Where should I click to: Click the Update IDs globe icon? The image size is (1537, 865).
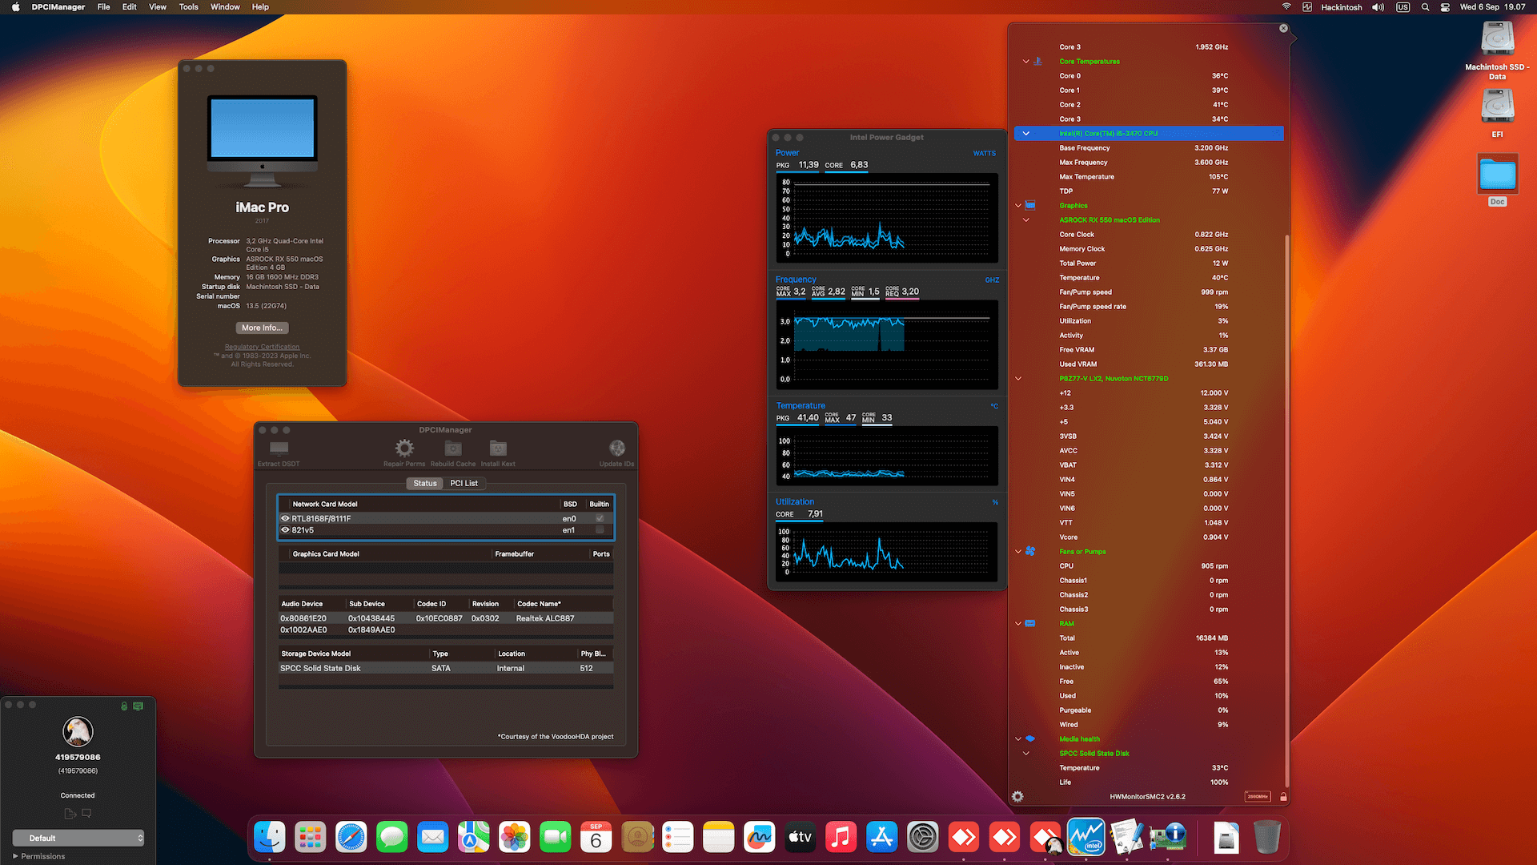(617, 448)
